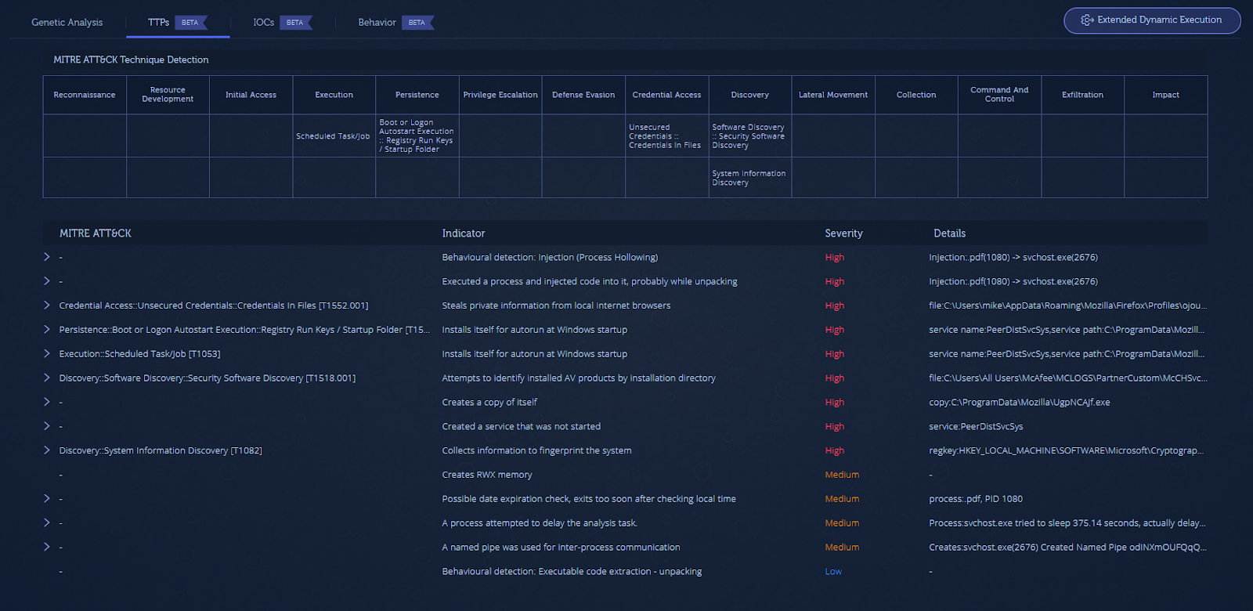Click Boot or Logon Autostart Execution matrix cell
The width and height of the screenshot is (1253, 611).
coord(417,136)
